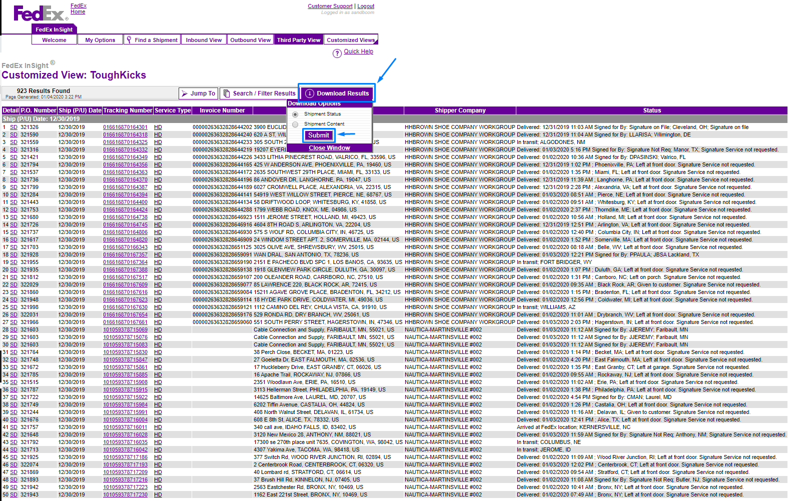
Task: Select the Shipment Status radio option
Action: (x=295, y=114)
